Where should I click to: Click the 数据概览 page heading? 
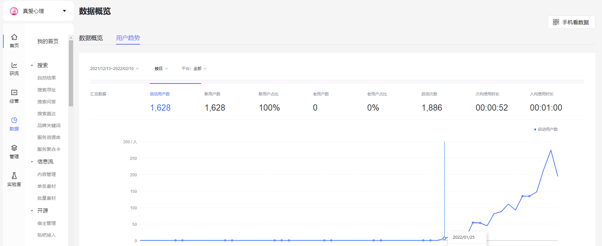coord(95,11)
